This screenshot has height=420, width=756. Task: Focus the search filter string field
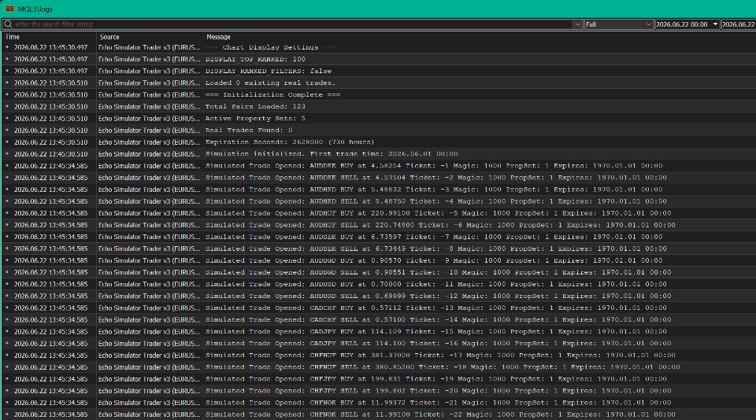click(292, 24)
